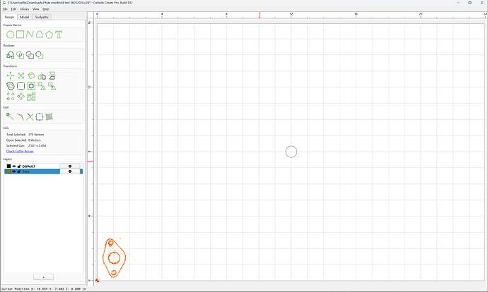This screenshot has height=292, width=488.
Task: Open the View menu
Action: pyautogui.click(x=36, y=9)
